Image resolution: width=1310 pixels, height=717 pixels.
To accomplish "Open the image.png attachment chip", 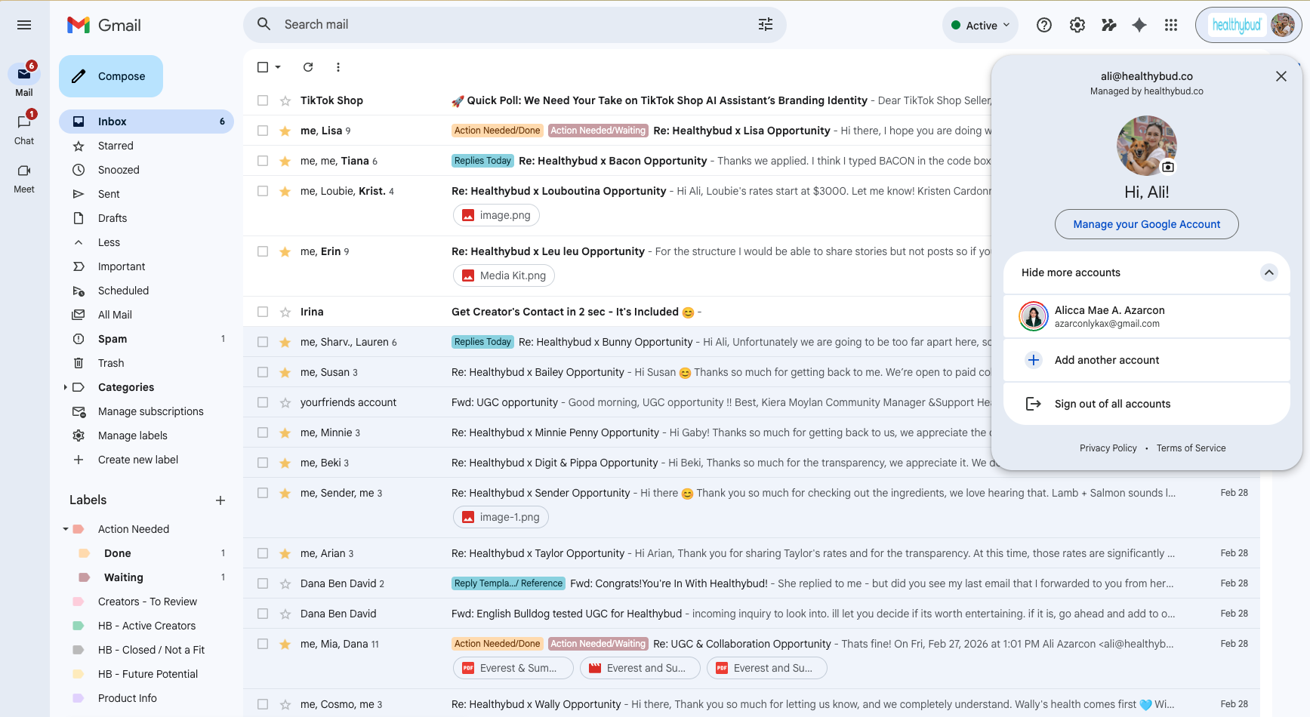I will pyautogui.click(x=496, y=215).
